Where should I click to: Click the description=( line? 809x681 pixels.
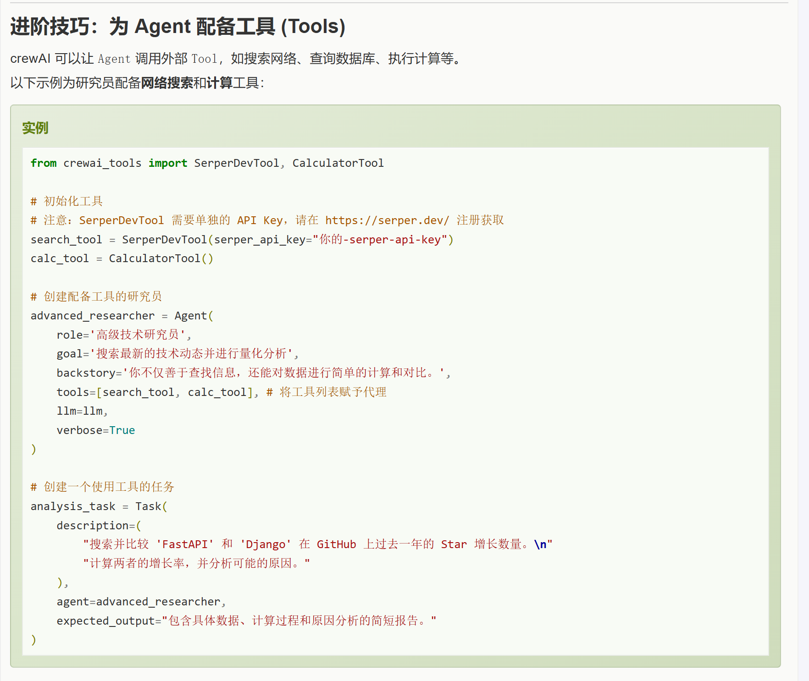[x=99, y=526]
